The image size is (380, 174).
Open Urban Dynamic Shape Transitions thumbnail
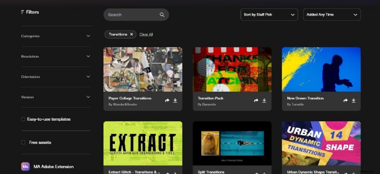(x=322, y=144)
